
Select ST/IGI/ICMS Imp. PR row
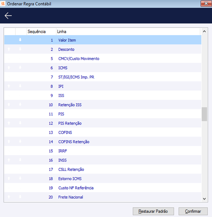(103, 77)
